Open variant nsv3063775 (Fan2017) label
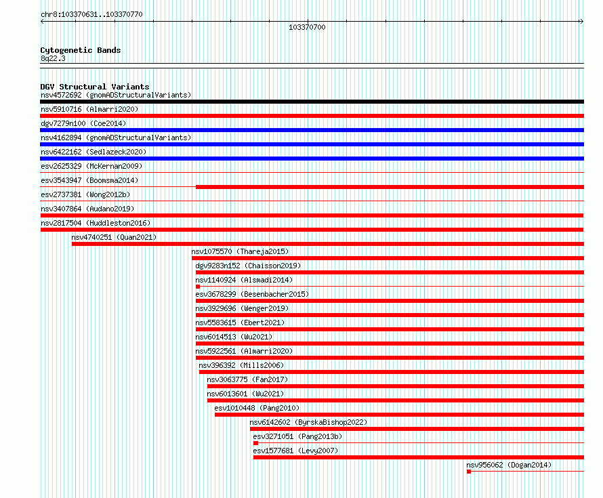This screenshot has width=603, height=498. pos(247,379)
